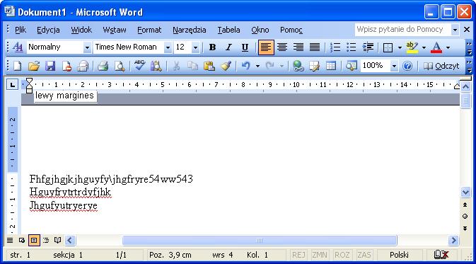The width and height of the screenshot is (476, 264).
Task: Click the increase indent icon
Action: (368, 47)
